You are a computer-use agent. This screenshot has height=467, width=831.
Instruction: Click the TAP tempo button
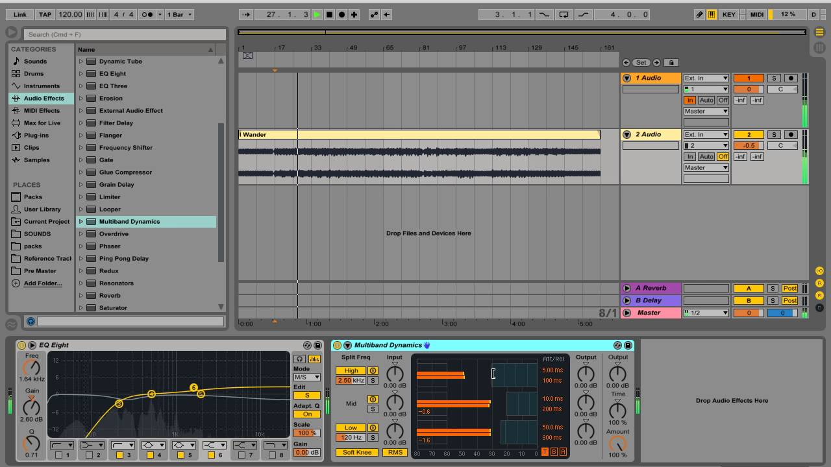[x=45, y=14]
